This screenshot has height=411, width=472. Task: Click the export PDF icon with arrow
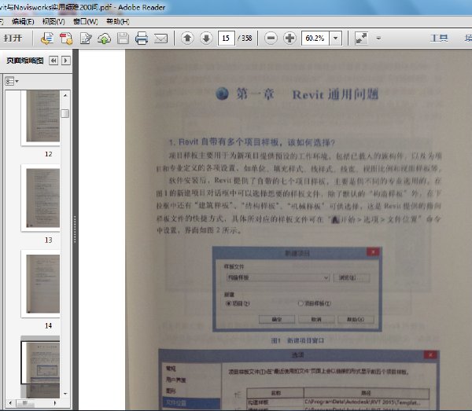tap(47, 39)
